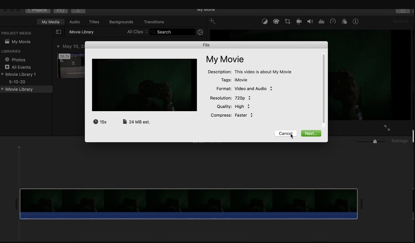Open the clip Information inspector
This screenshot has width=415, height=243.
355,21
